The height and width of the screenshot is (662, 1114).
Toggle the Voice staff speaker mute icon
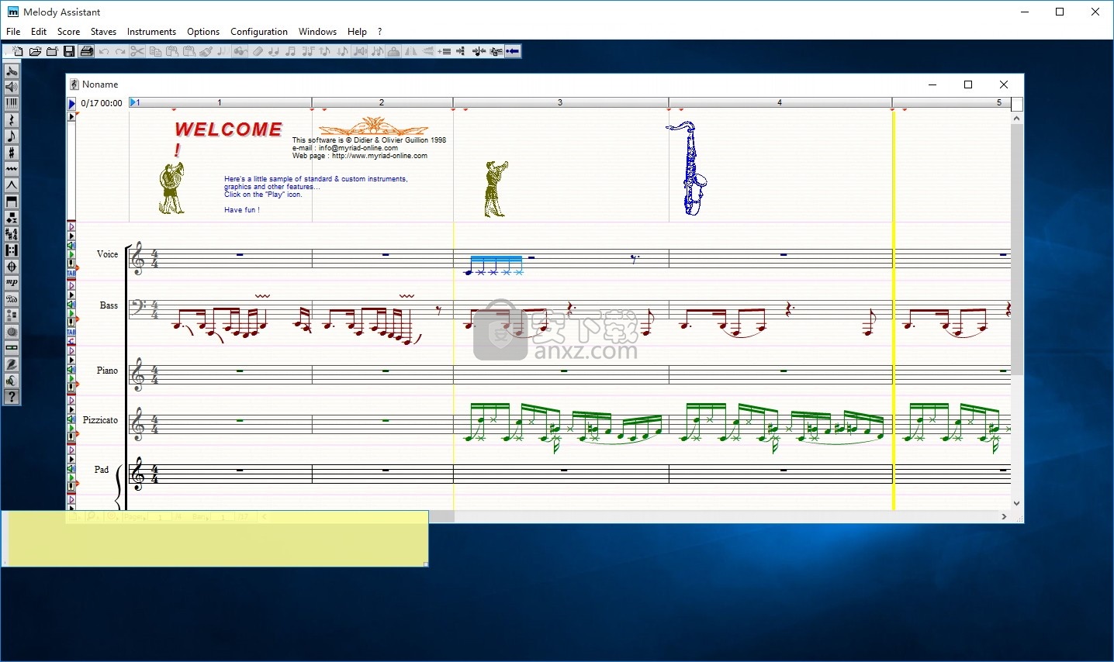pos(71,245)
